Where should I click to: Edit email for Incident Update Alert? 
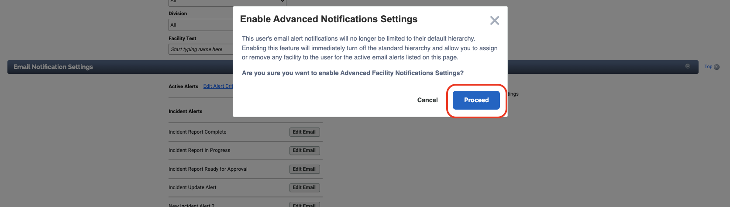point(304,187)
